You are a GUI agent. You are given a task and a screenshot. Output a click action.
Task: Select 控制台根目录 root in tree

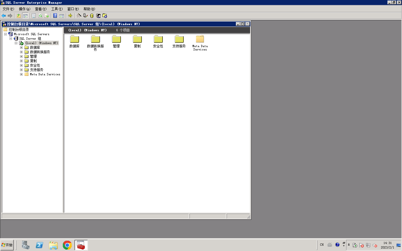[19, 30]
